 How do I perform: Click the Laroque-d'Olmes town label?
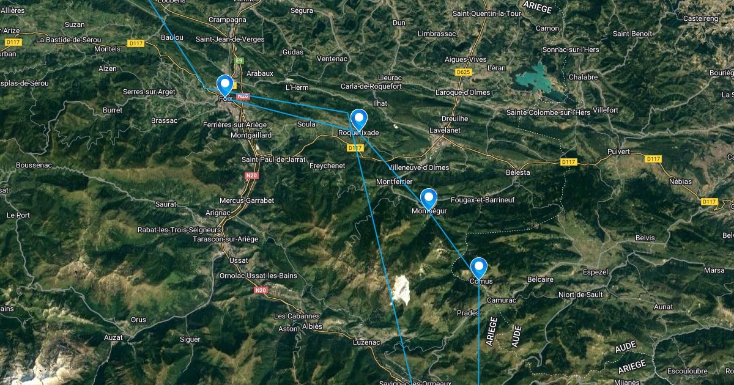pyautogui.click(x=451, y=93)
